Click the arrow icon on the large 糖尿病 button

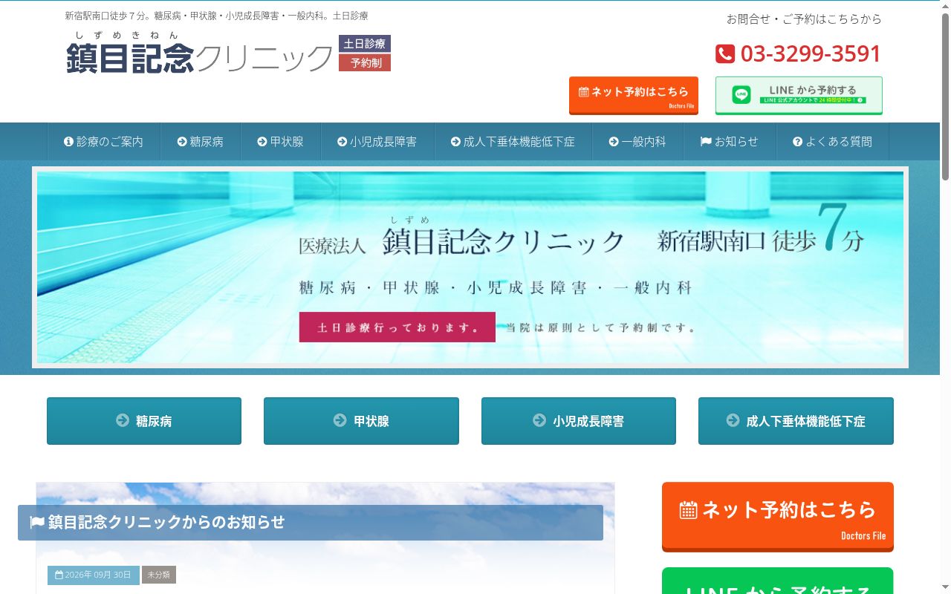point(123,420)
